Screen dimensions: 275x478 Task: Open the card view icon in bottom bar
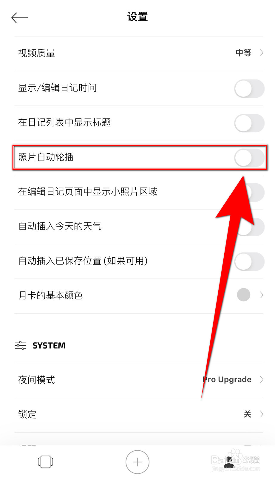click(46, 462)
